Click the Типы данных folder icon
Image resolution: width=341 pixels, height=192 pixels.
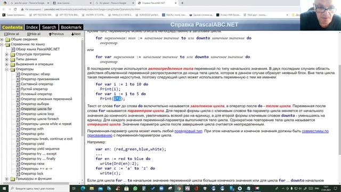coord(13,59)
